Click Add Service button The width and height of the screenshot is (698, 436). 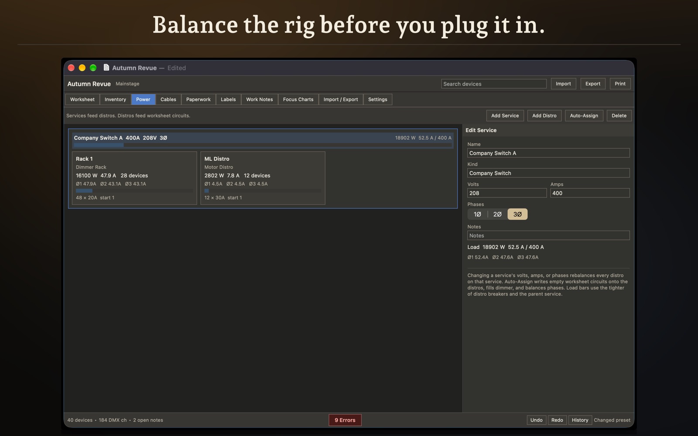pos(505,116)
